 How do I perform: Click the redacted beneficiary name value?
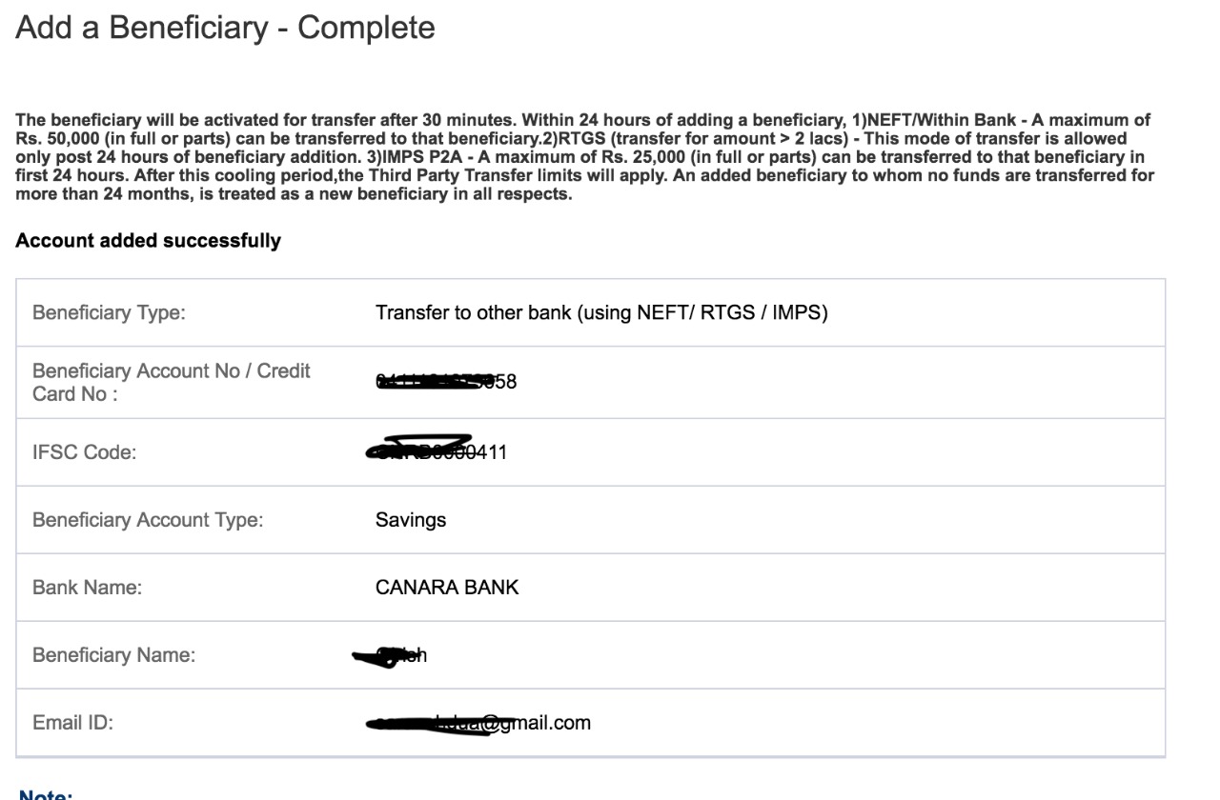391,655
